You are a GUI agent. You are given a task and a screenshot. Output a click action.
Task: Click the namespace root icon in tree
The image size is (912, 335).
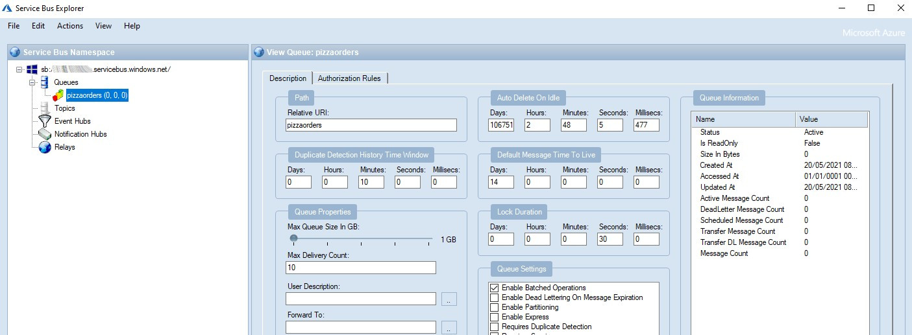coord(32,69)
